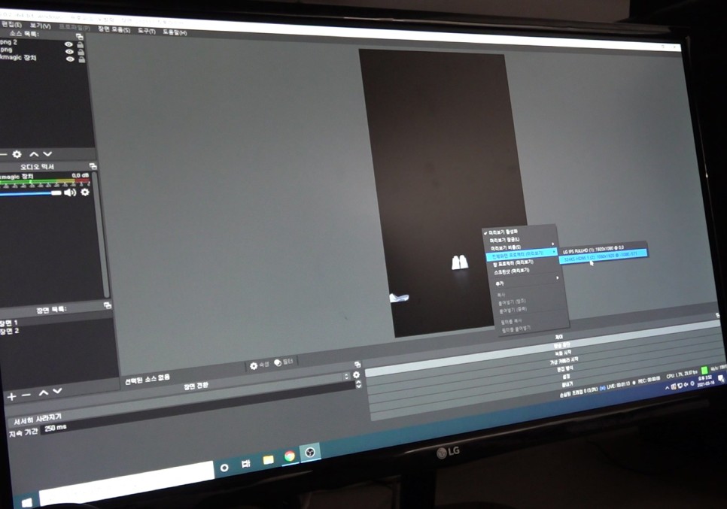The width and height of the screenshot is (727, 509).
Task: Pop out the 오디오 믹서 dock
Action: (93, 166)
